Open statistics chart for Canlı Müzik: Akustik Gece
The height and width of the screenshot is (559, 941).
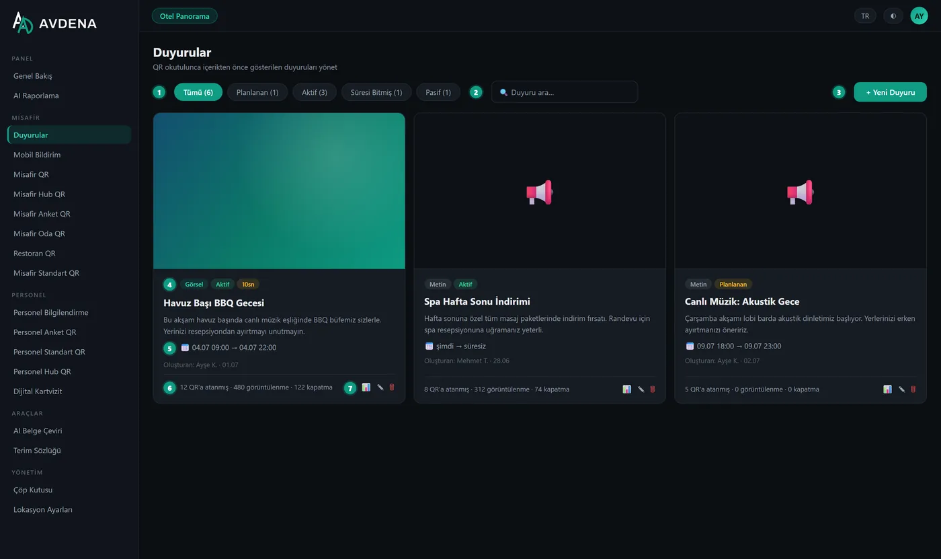tap(888, 389)
